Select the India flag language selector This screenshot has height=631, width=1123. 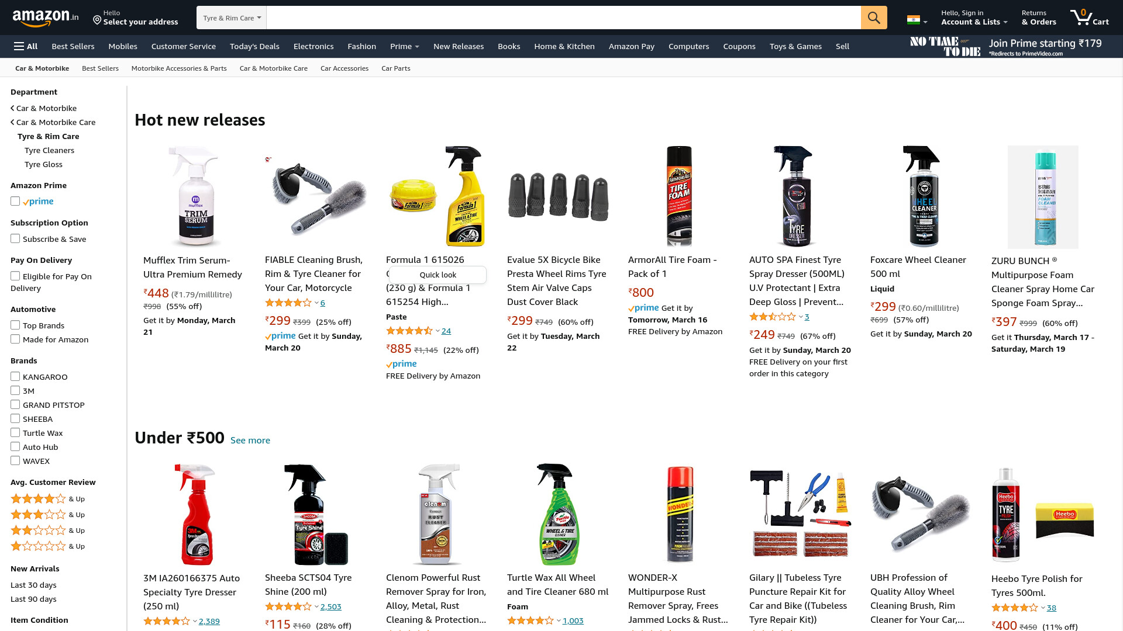(917, 20)
